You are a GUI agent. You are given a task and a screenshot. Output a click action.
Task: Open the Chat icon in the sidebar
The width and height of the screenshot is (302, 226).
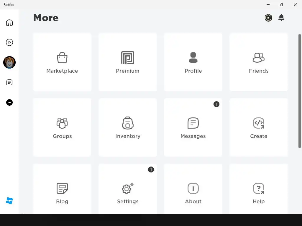[x=9, y=82]
